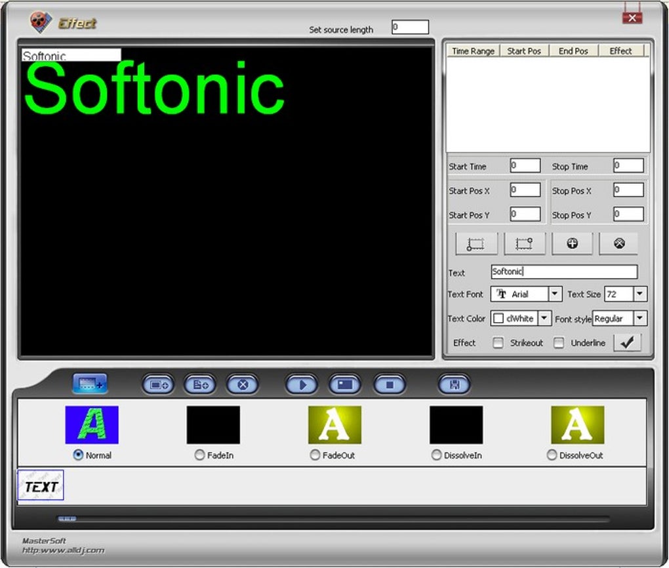Select the Normal radio button
Screen dimensions: 669x568
78,455
